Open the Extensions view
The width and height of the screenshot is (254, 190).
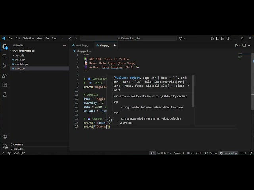point(5,85)
